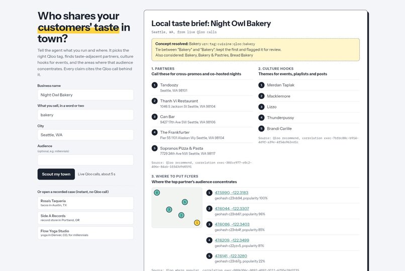
Task: Select partner name Tandoozy
Action: coord(169,85)
